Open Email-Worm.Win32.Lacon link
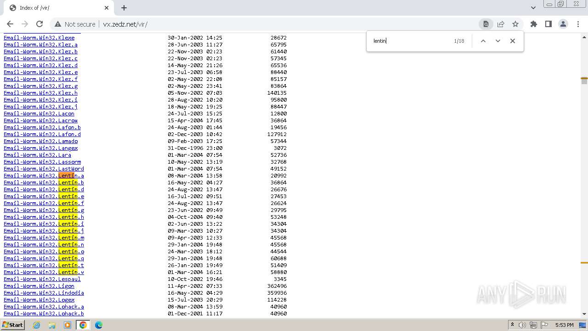 39,114
